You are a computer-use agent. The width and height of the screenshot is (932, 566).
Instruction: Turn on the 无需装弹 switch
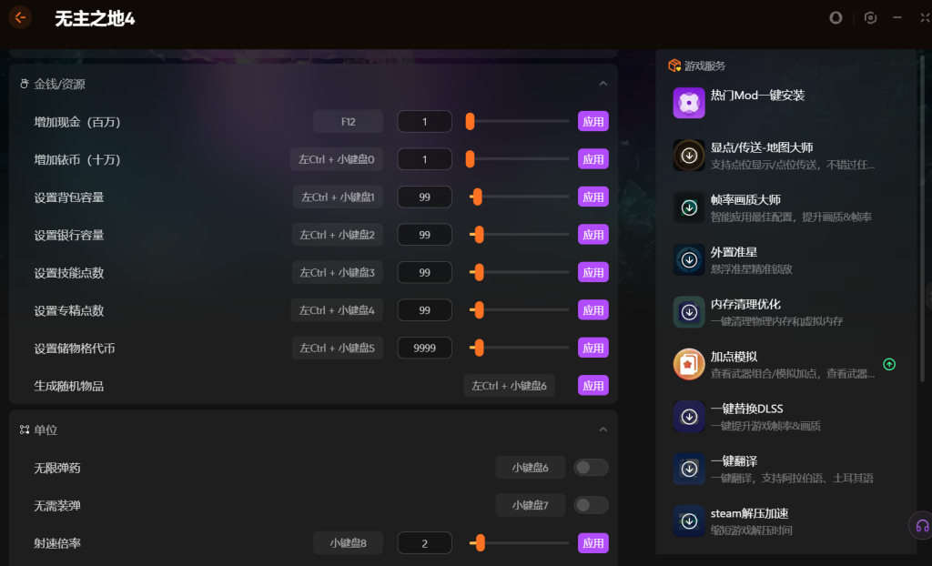[591, 505]
